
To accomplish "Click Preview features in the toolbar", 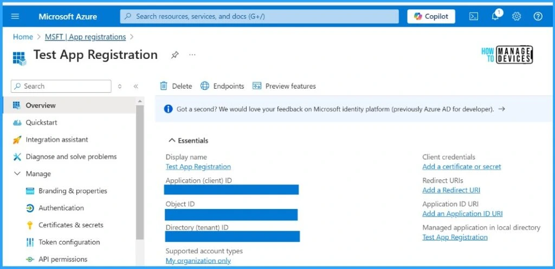I will tap(284, 86).
